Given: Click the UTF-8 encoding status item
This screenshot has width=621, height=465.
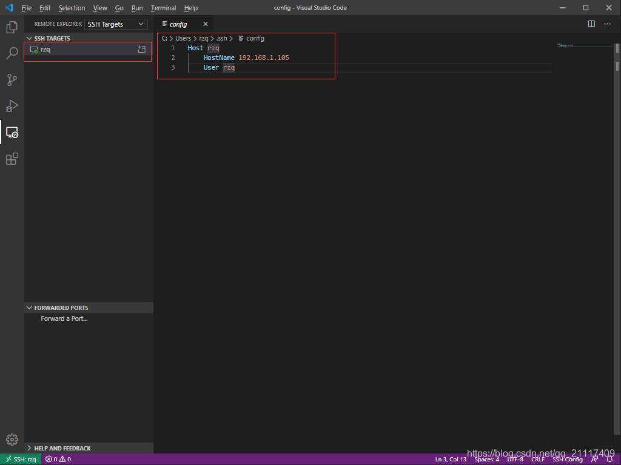Looking at the screenshot, I should 515,459.
